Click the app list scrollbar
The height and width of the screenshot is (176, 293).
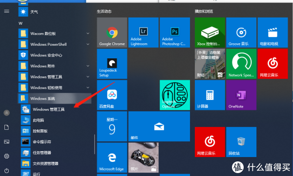point(95,144)
